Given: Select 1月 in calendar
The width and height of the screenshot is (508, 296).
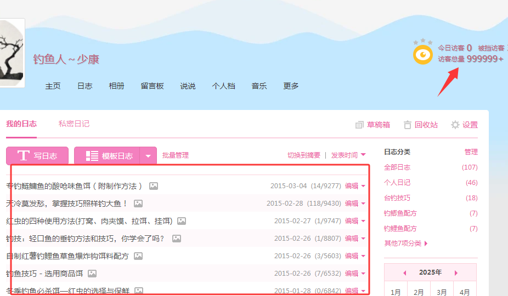Looking at the screenshot, I should pos(396,292).
